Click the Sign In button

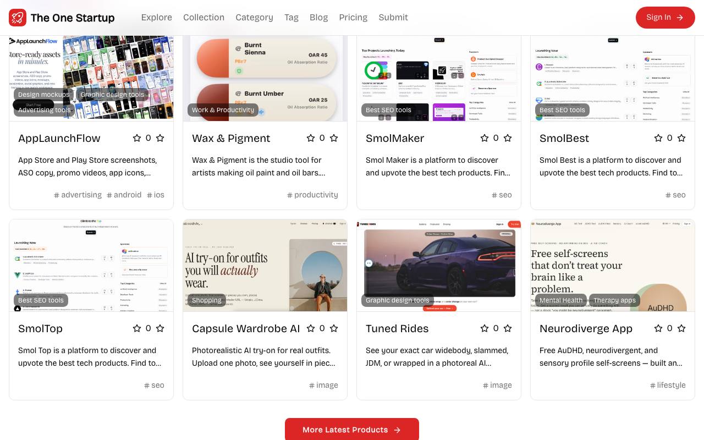(x=665, y=18)
